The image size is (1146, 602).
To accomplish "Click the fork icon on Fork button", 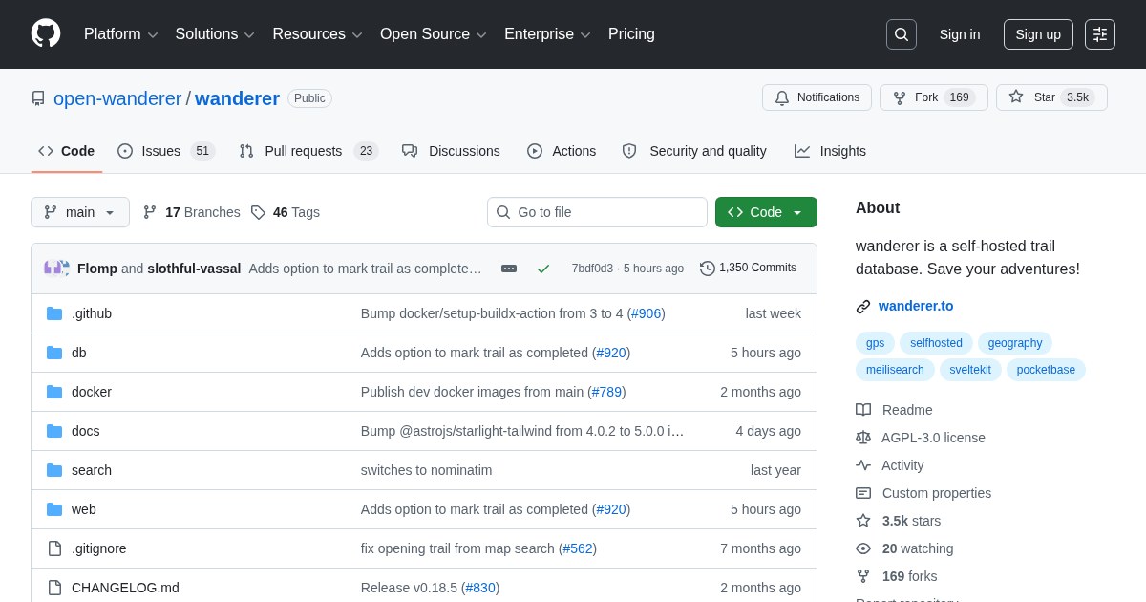I will pyautogui.click(x=900, y=97).
